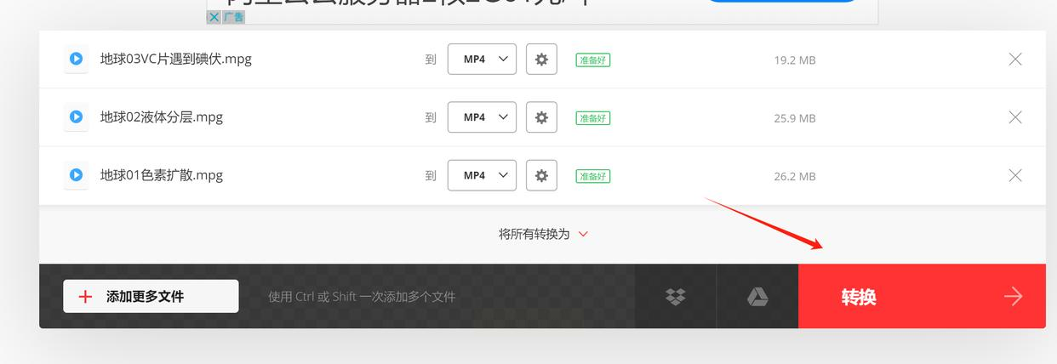Remove 地球02液体分层.mpg from list

tap(1014, 117)
